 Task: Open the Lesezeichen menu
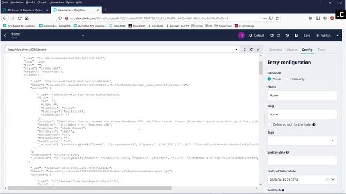tap(56, 2)
